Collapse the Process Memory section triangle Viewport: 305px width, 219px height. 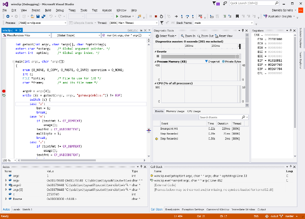(155, 62)
